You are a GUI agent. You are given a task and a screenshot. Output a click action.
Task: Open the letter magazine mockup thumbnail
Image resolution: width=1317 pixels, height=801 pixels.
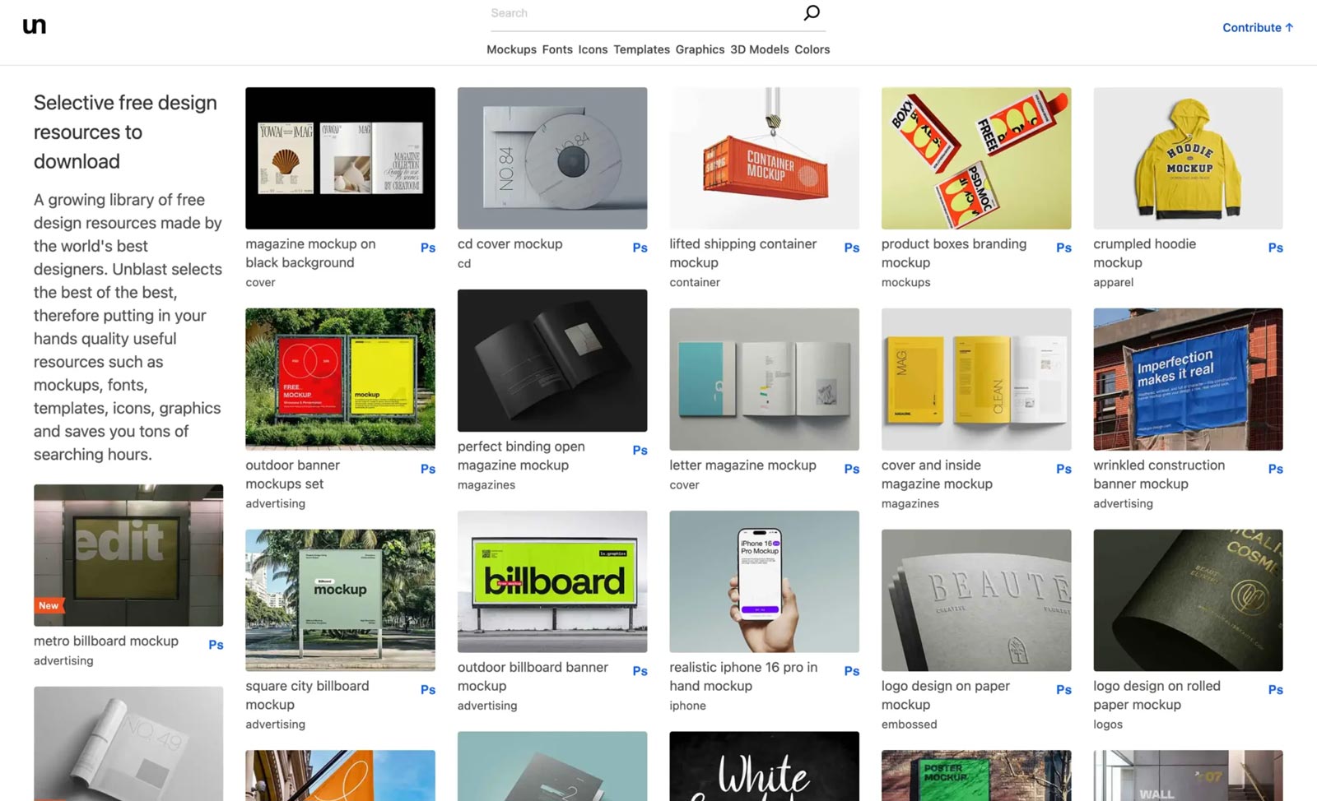[x=764, y=379]
